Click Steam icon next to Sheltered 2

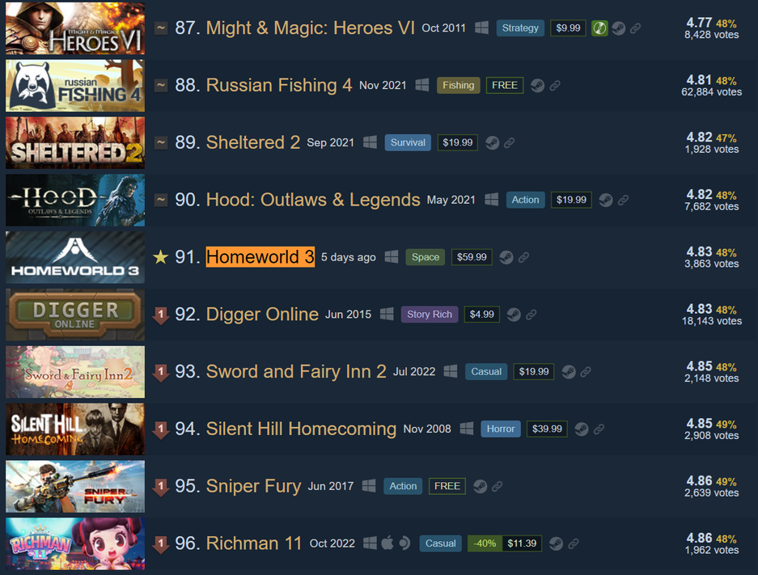click(492, 142)
